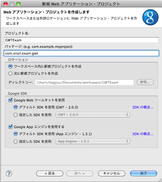Toggle Google App エンジンを使用する checkbox

coord(10,127)
